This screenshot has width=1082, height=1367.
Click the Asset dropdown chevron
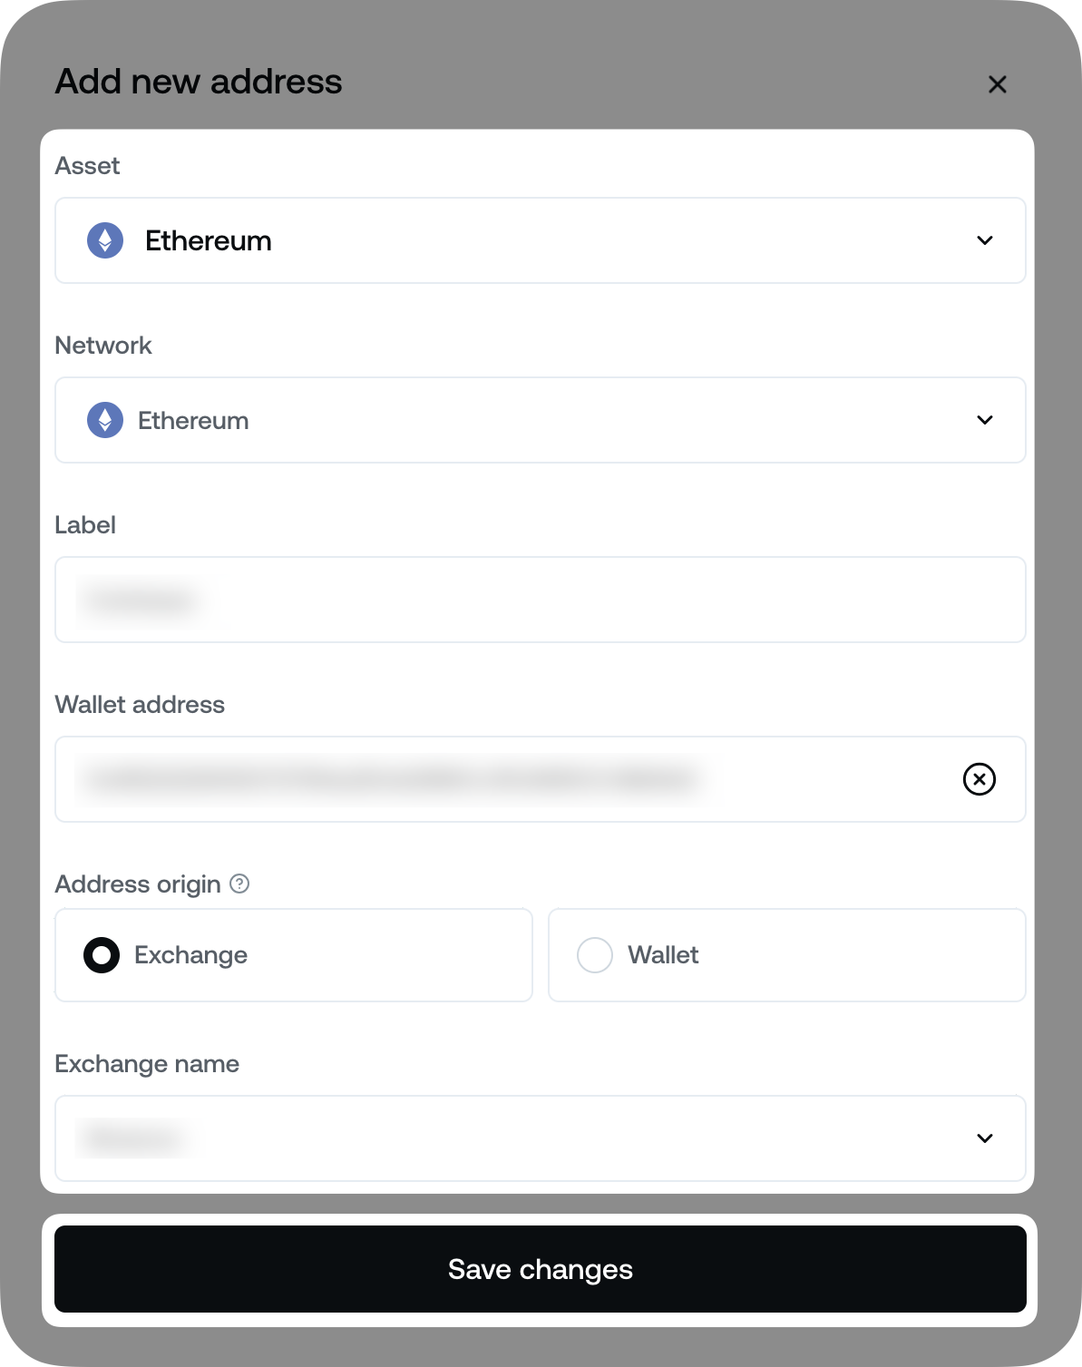(x=985, y=240)
